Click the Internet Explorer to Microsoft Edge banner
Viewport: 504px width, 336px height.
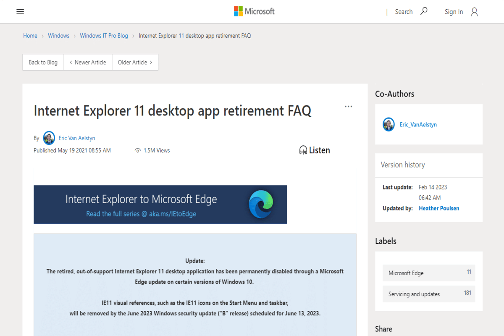tap(160, 205)
